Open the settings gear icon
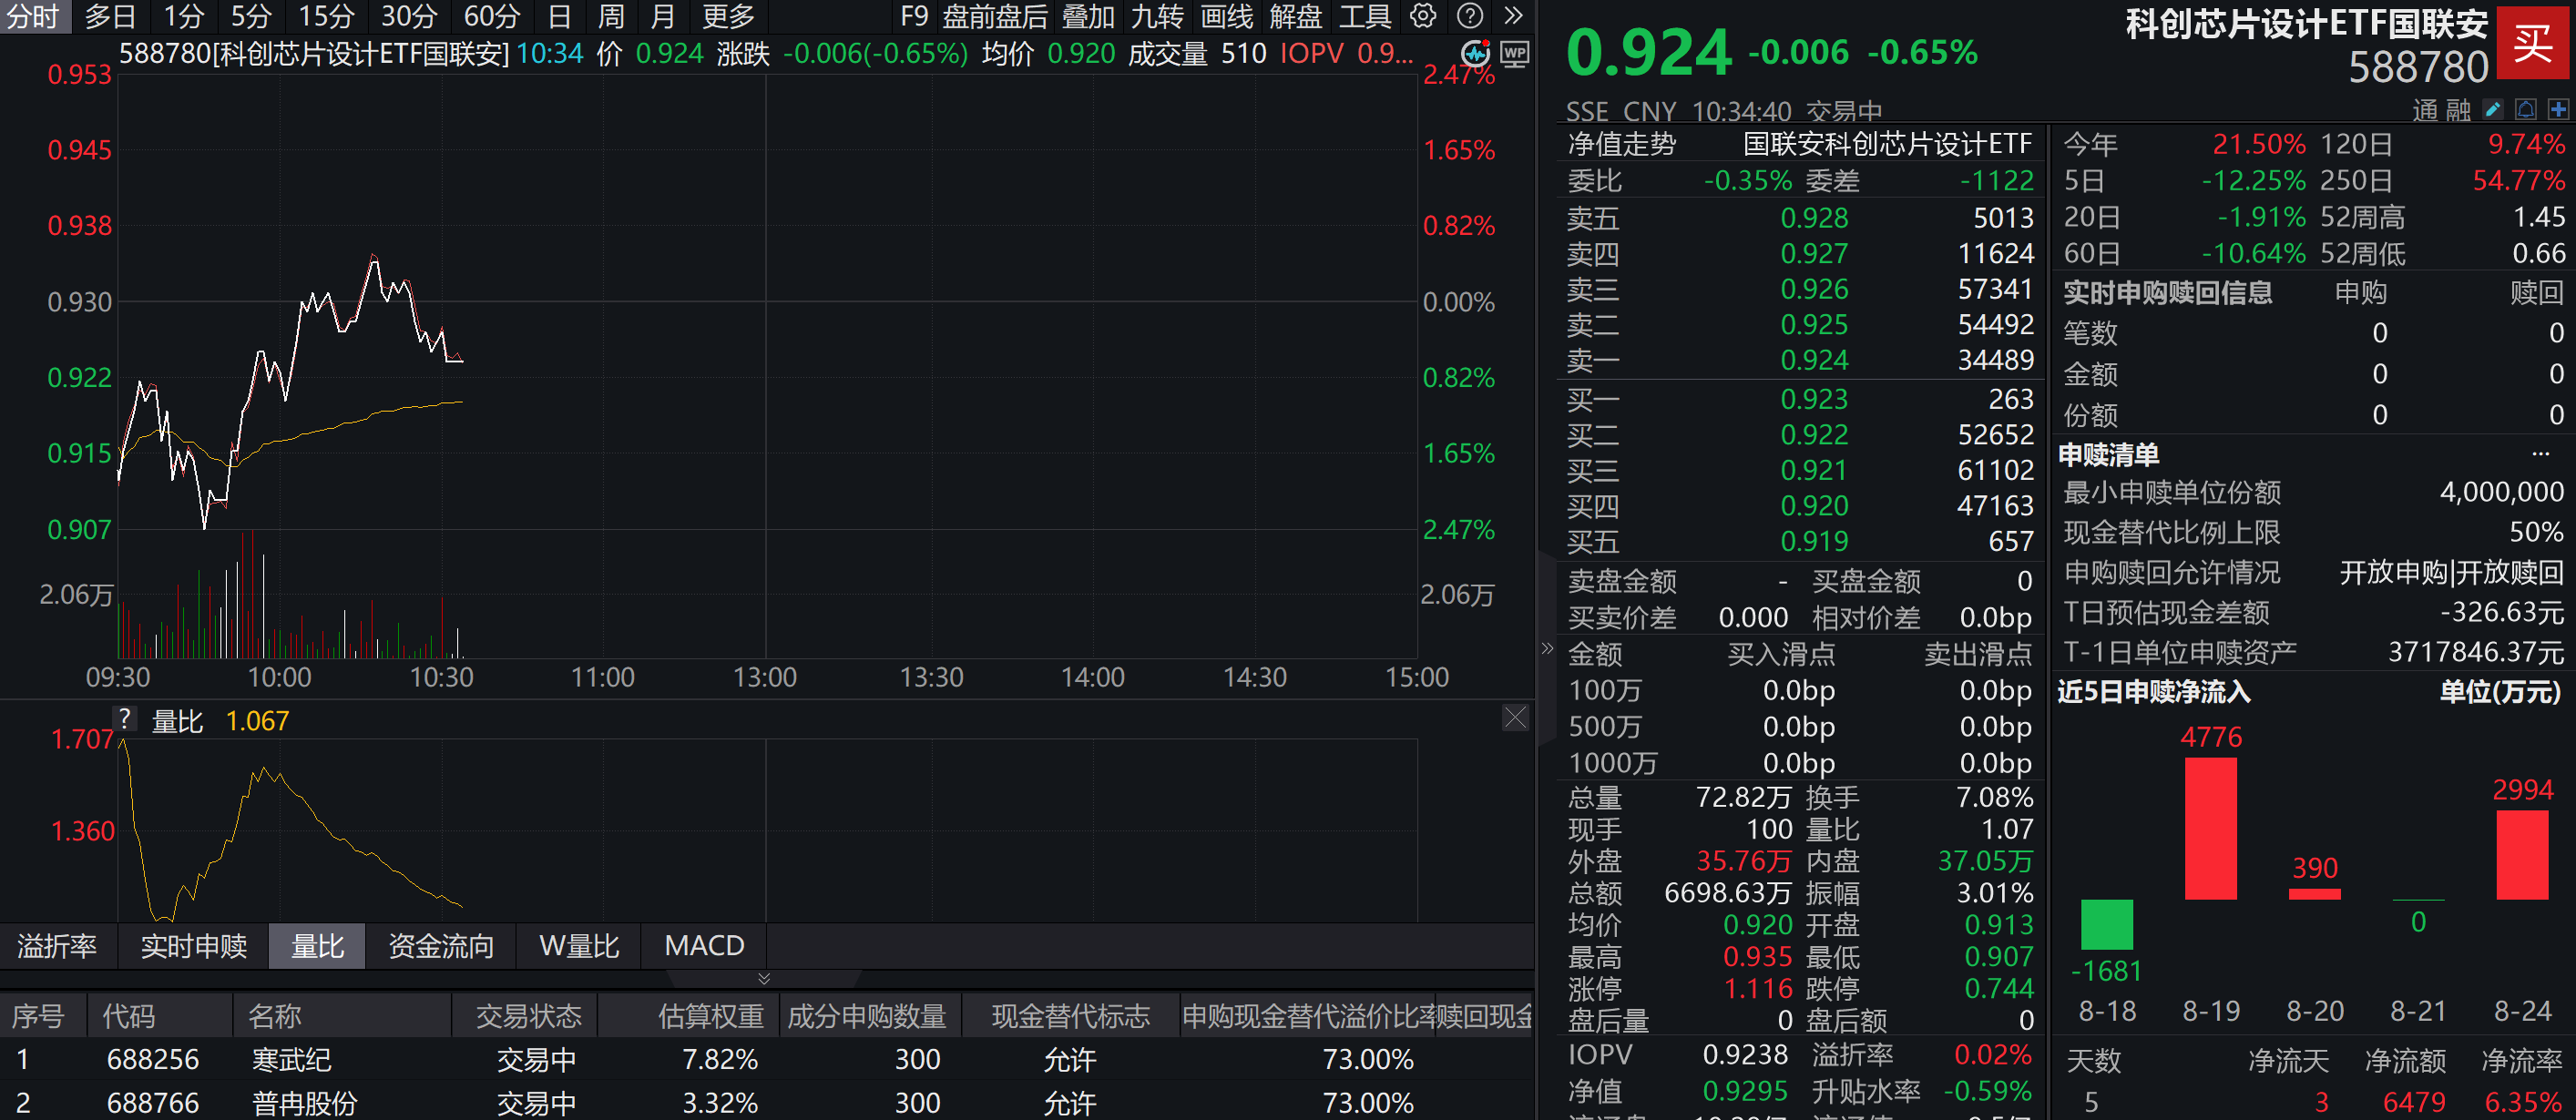The width and height of the screenshot is (2576, 1120). point(1423,16)
